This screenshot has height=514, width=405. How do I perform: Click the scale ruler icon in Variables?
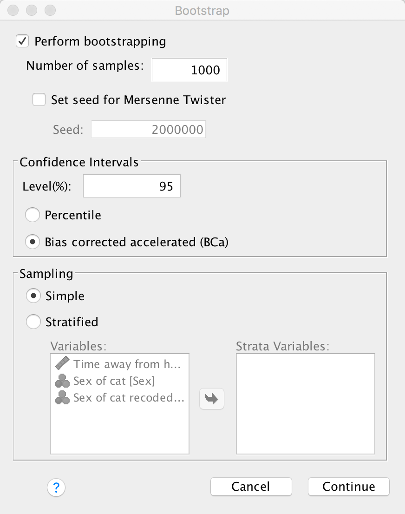(62, 364)
